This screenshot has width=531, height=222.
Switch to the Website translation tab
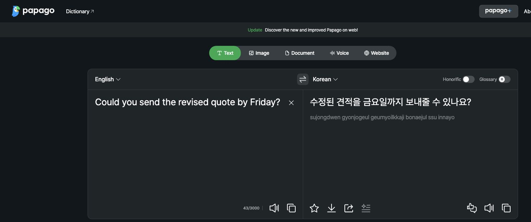[376, 53]
